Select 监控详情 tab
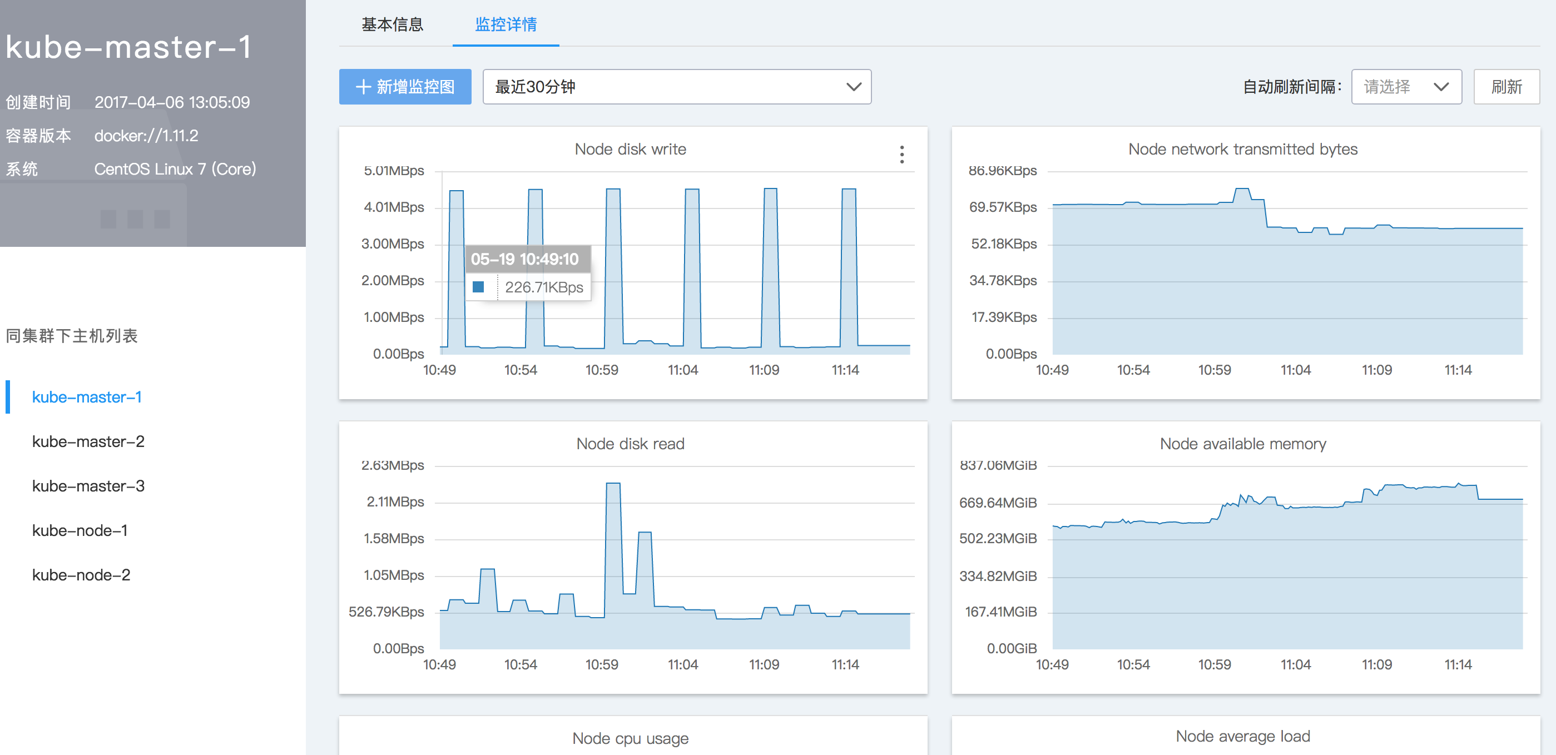 pos(506,25)
